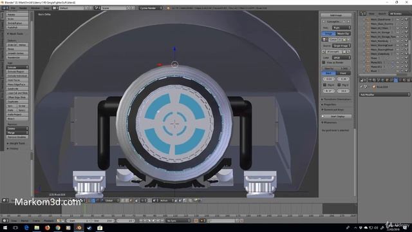Switch to vertex select mode icon

[122, 200]
